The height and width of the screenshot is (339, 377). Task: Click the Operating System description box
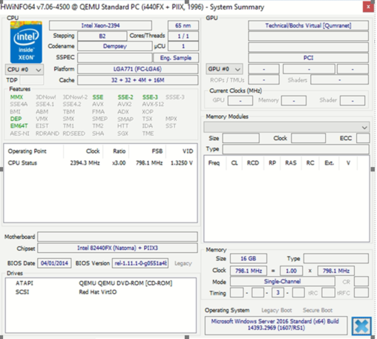click(x=276, y=325)
